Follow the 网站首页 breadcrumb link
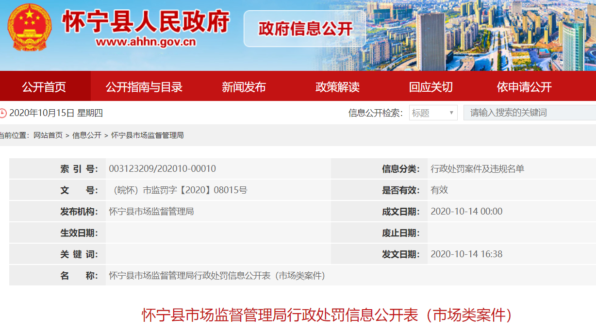 pyautogui.click(x=48, y=135)
